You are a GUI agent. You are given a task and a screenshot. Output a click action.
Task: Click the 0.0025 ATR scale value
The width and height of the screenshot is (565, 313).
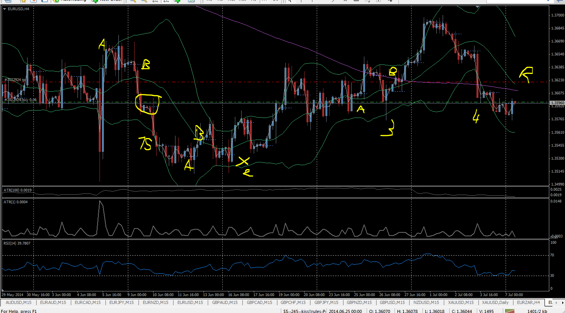(x=557, y=190)
